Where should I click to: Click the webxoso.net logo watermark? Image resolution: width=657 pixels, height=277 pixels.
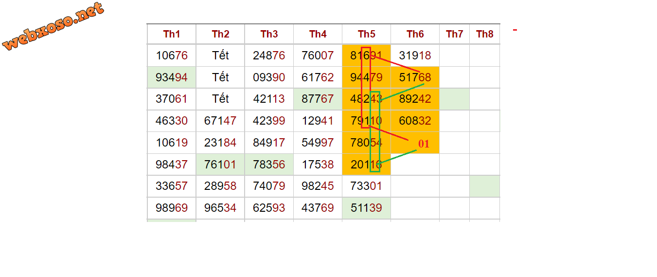53,26
